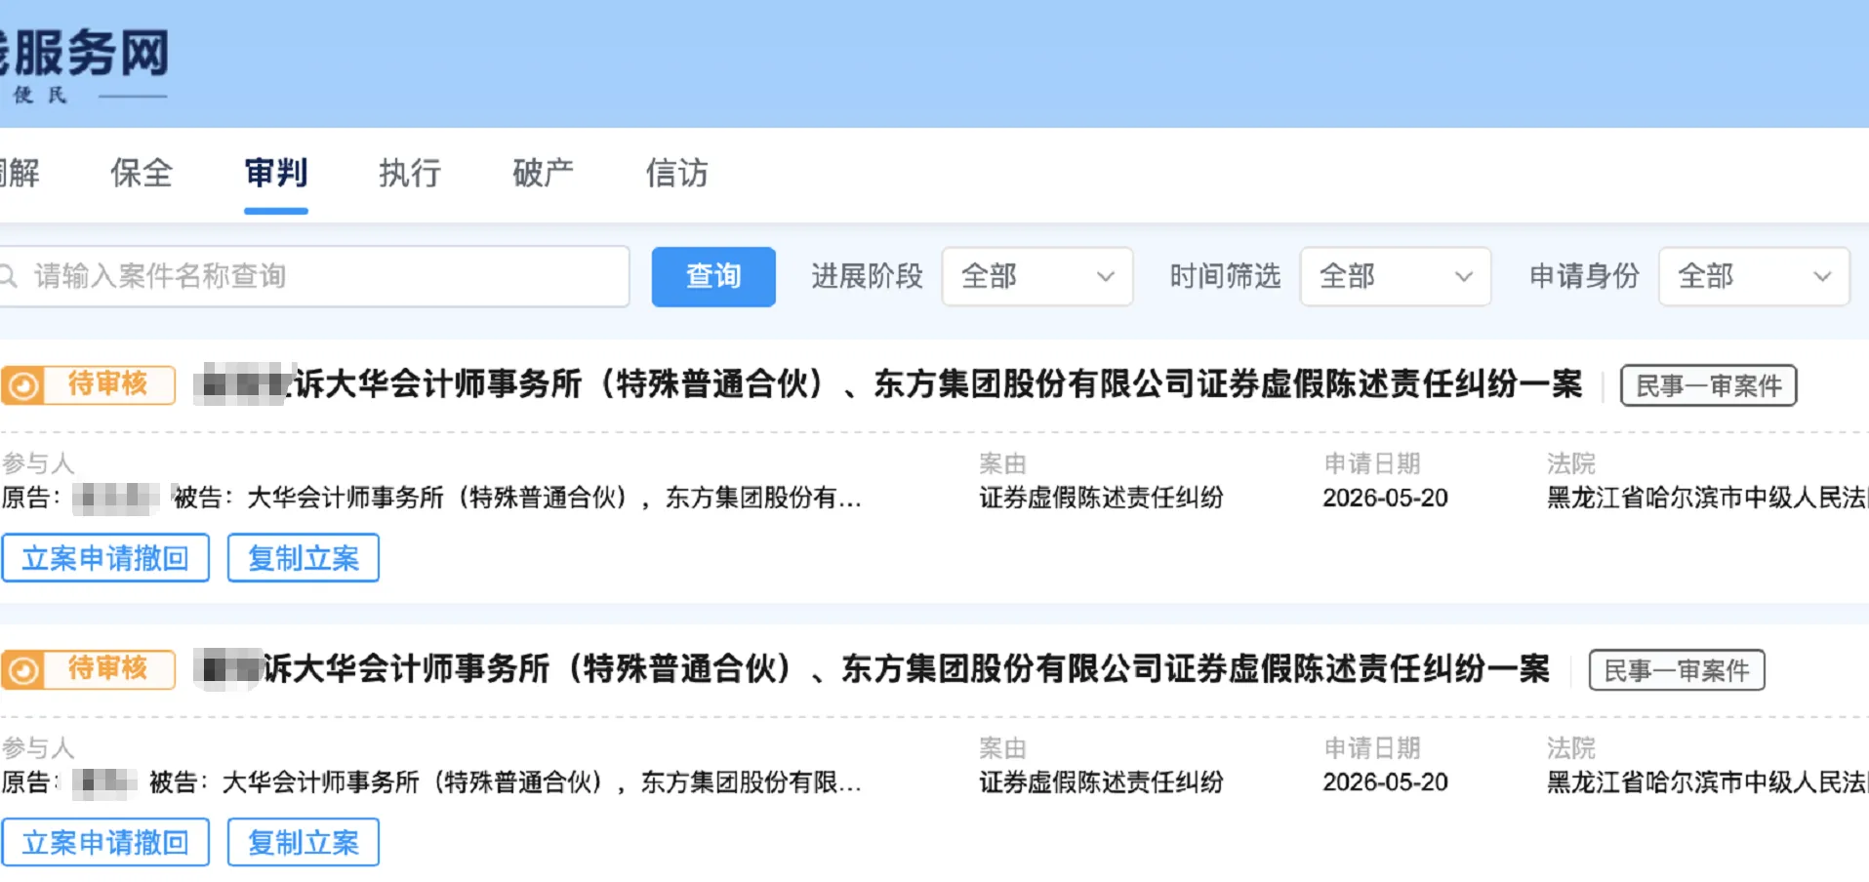The image size is (1869, 882).
Task: Select second case's 证券虚假陈述责任纠纷 cause text
Action: pyautogui.click(x=1101, y=782)
